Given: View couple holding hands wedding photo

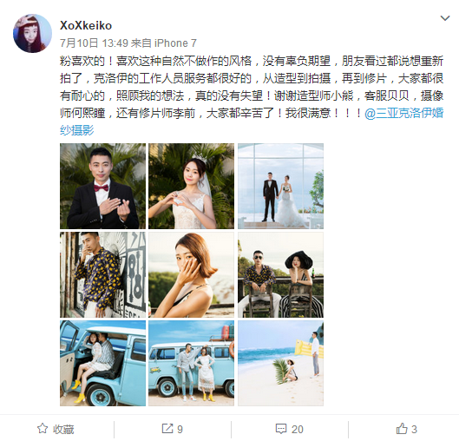Looking at the screenshot, I should coord(281,186).
